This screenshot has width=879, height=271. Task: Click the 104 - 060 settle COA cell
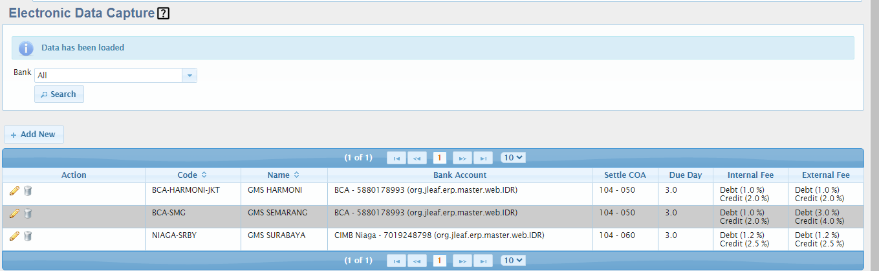point(625,239)
